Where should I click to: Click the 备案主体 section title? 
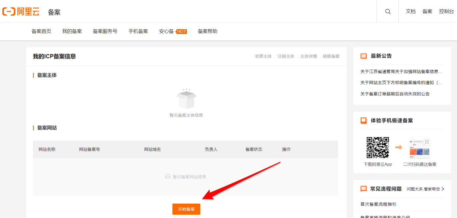tap(47, 75)
